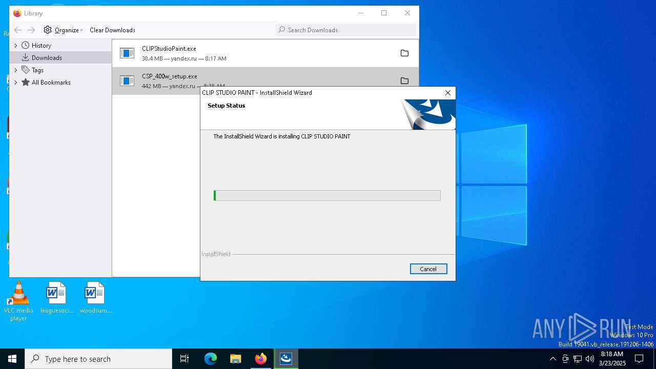The width and height of the screenshot is (656, 369).
Task: Click the installation progress bar
Action: [x=327, y=195]
